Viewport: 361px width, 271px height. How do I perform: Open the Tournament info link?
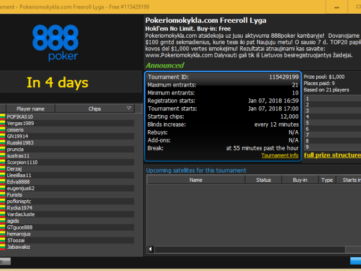point(280,156)
